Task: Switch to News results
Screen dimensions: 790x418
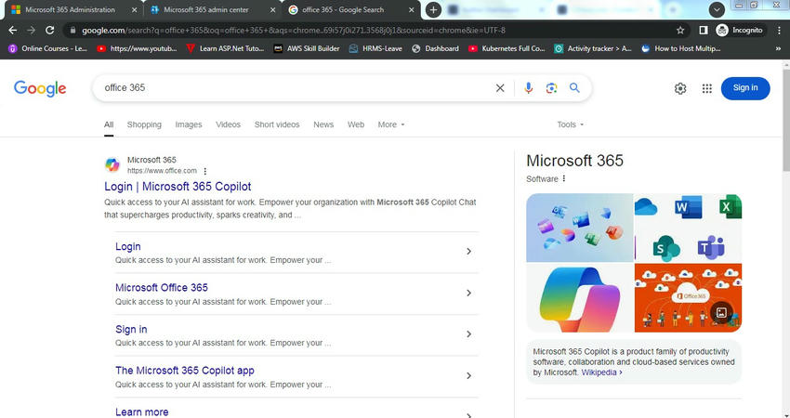Action: 323,124
